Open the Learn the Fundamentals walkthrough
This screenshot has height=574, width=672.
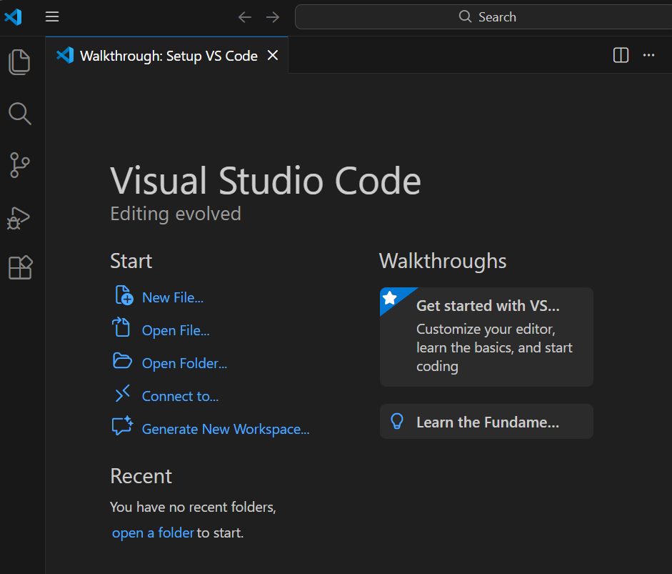point(486,422)
